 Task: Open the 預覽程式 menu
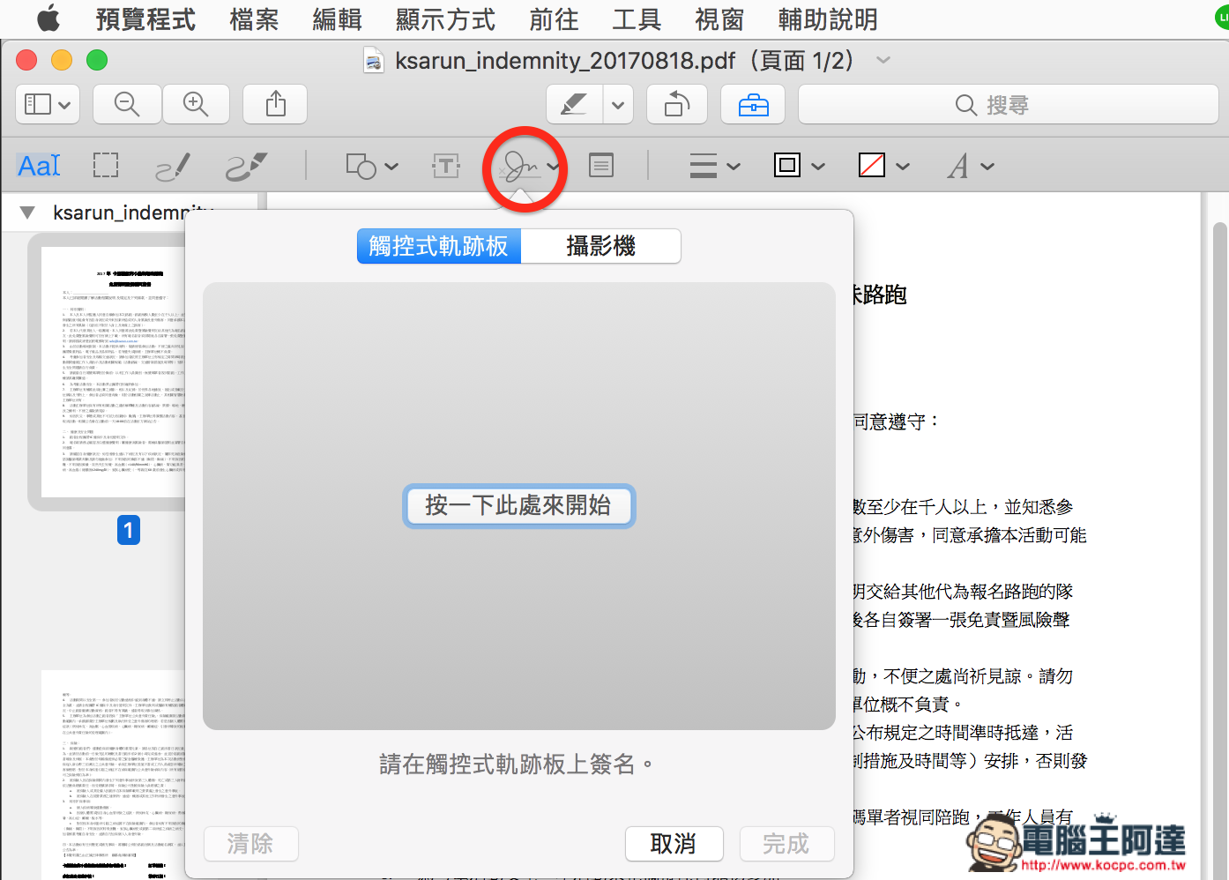(145, 19)
